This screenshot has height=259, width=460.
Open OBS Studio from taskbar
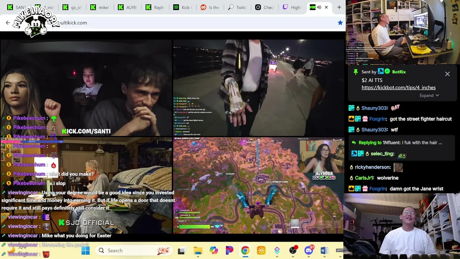[293, 250]
